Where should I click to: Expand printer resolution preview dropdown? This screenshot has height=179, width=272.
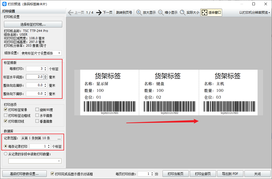255,13
